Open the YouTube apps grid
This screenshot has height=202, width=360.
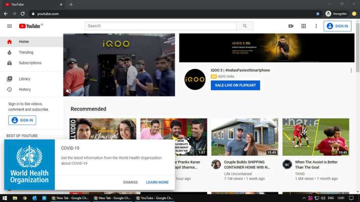304,26
